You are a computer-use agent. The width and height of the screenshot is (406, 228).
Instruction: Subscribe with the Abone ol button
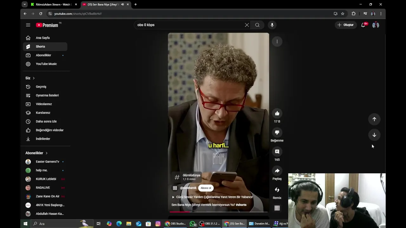click(x=206, y=188)
